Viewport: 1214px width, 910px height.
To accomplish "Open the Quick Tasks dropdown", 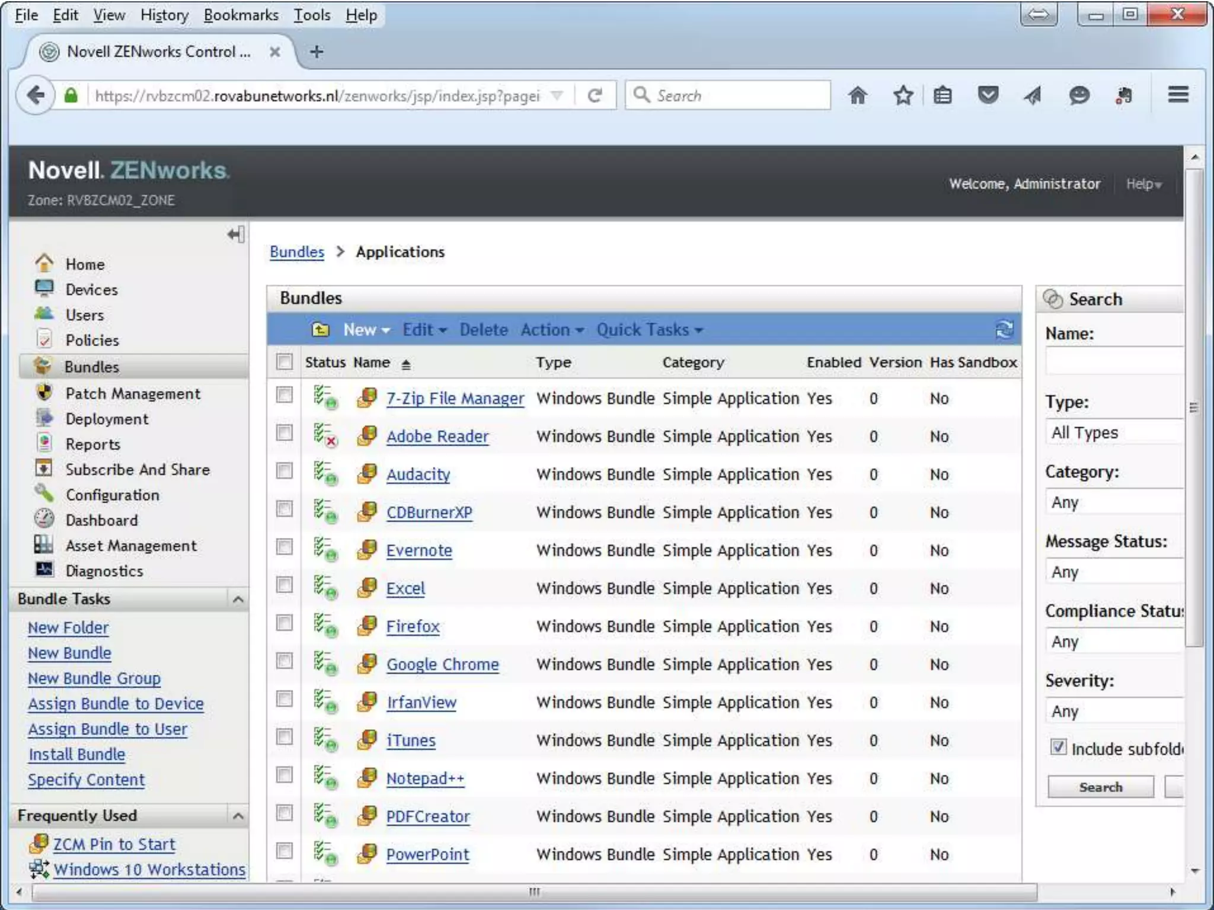I will (649, 329).
